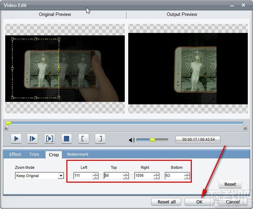
Task: Click the right timeline end marker
Action: point(245,128)
